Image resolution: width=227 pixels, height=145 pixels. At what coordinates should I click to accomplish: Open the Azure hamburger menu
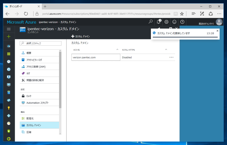pyautogui.click(x=9, y=29)
